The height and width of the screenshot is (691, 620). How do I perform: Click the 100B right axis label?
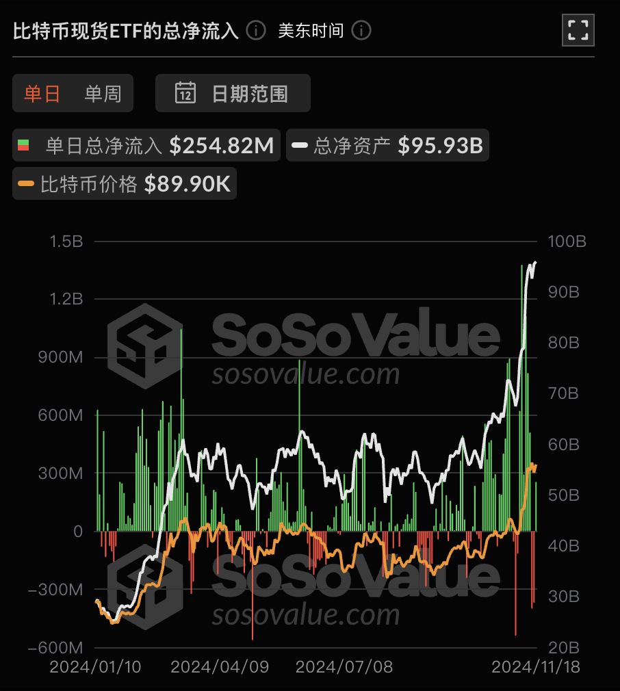click(x=567, y=242)
